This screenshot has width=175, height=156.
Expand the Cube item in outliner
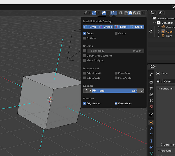coord(159,32)
